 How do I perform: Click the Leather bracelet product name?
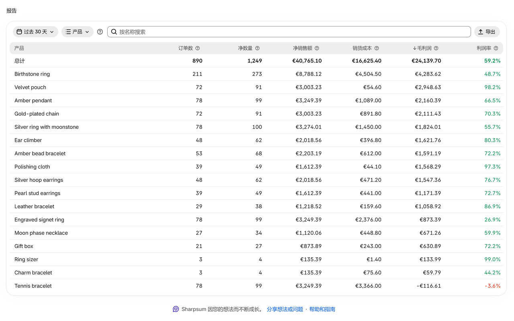pos(34,206)
